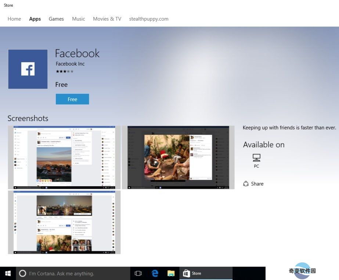Open File Explorer from taskbar

click(171, 273)
